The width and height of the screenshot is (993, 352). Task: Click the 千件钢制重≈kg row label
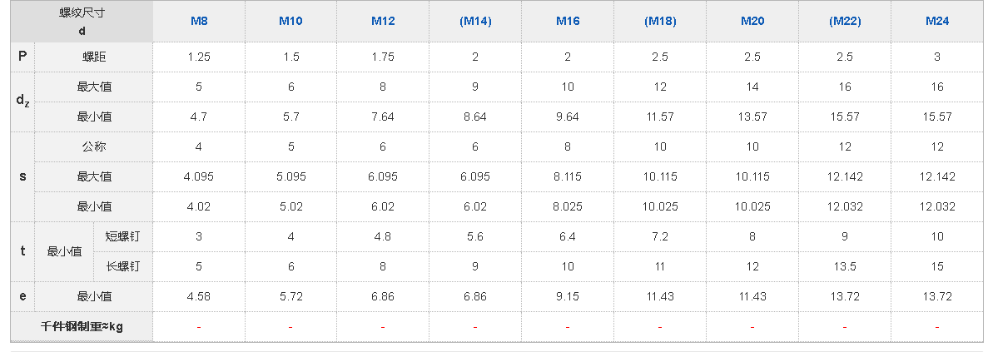tap(82, 326)
